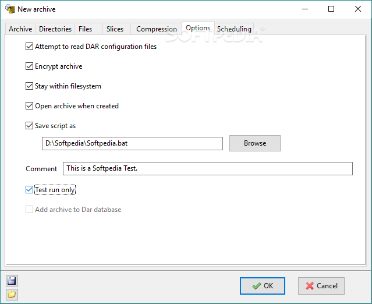The width and height of the screenshot is (372, 304).
Task: Uncheck Attempt to read DAR configuration files
Action: pos(29,46)
